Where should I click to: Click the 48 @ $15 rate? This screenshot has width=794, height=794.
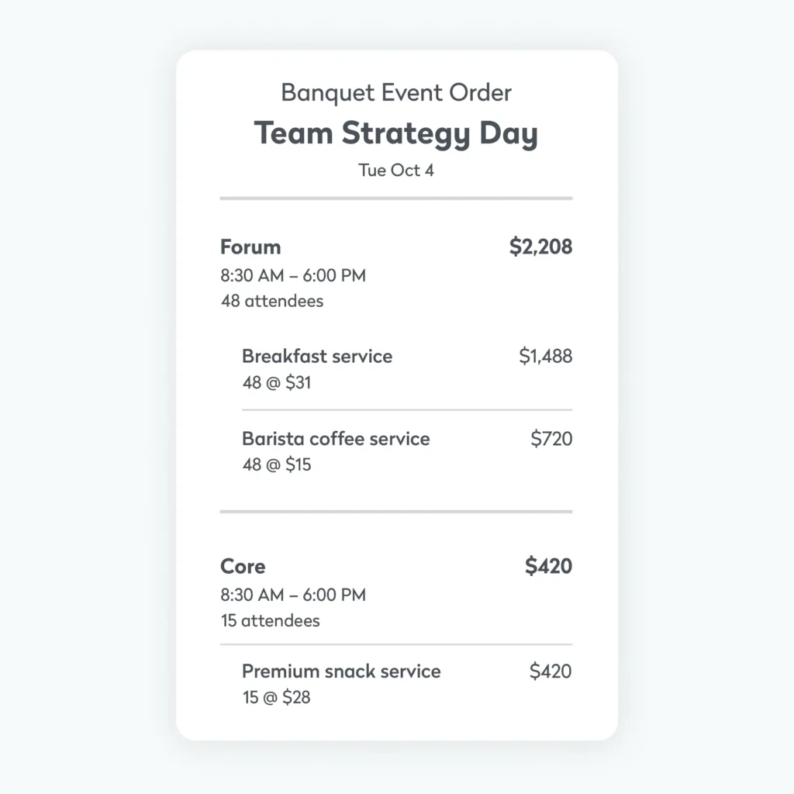pyautogui.click(x=276, y=464)
